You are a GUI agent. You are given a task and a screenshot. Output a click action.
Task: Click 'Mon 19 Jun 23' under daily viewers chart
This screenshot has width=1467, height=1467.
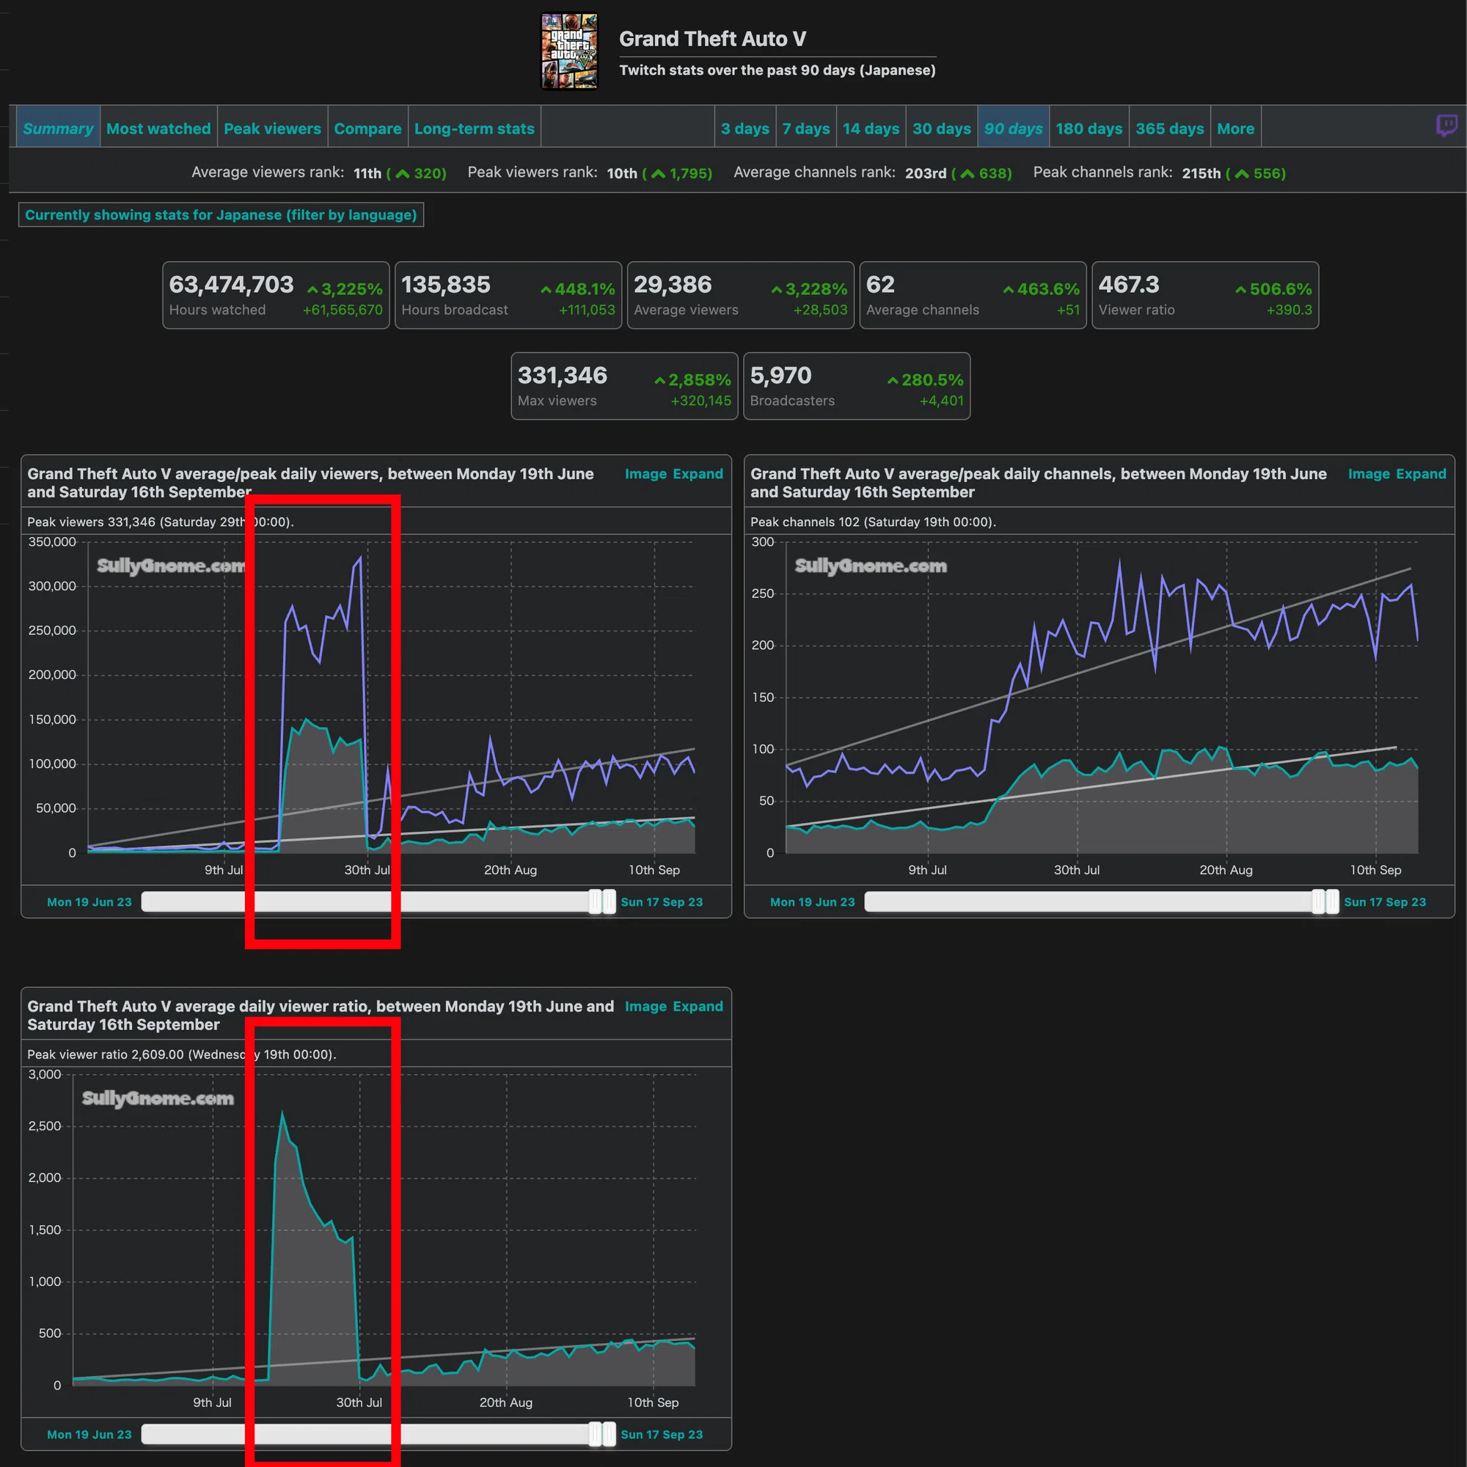[89, 902]
